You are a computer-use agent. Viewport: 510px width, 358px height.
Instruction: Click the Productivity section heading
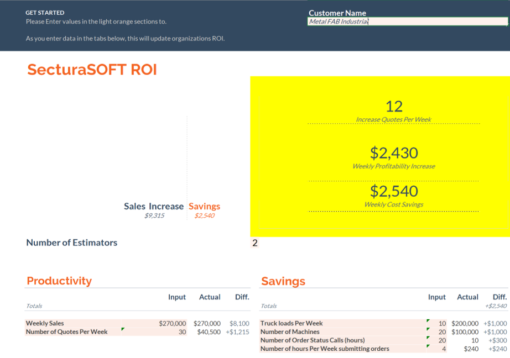pos(59,281)
